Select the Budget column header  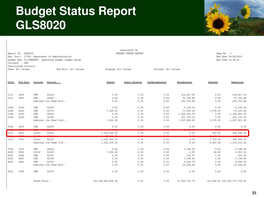[111, 82]
